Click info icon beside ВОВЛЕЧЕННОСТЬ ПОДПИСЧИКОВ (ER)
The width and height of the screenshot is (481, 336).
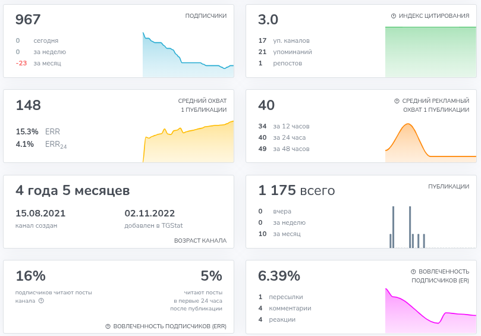(413, 272)
